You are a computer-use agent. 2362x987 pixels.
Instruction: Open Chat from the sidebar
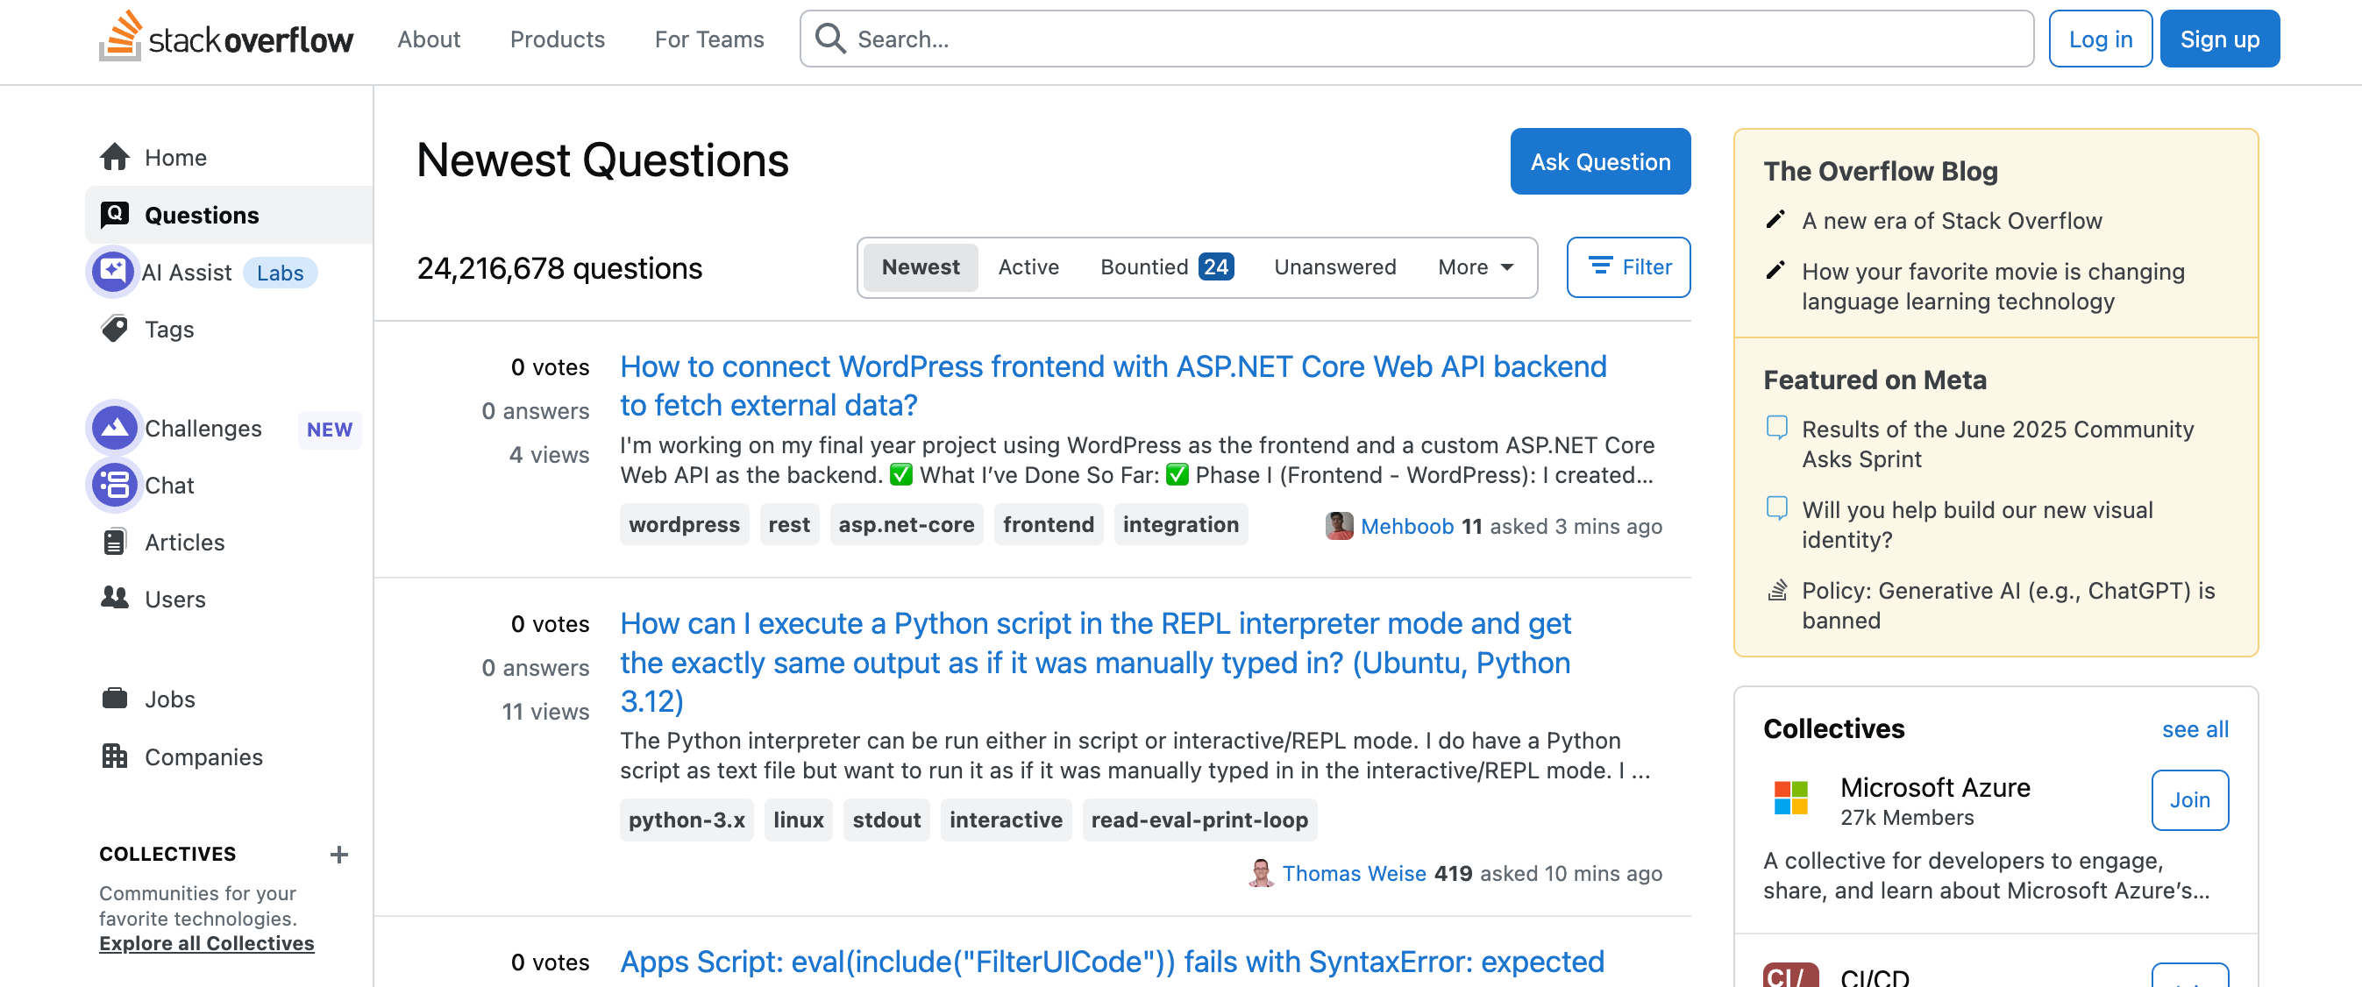click(x=114, y=485)
